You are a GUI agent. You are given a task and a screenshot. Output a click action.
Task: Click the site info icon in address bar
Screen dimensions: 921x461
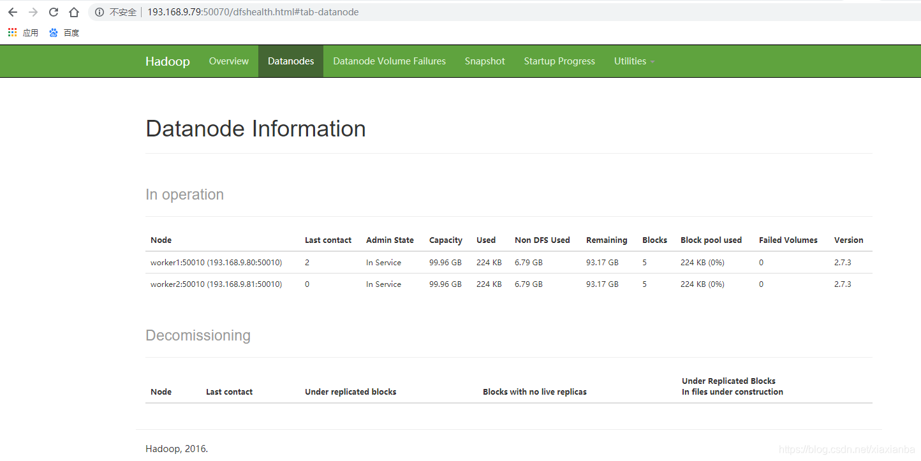[x=99, y=12]
